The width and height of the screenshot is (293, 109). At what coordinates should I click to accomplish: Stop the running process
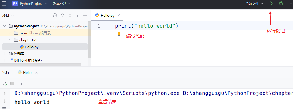click(12, 83)
